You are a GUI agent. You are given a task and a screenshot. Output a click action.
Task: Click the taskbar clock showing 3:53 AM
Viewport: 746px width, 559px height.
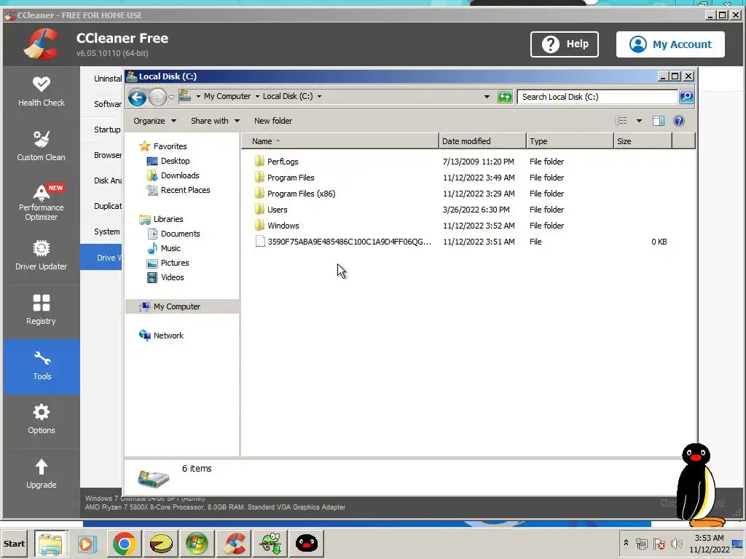click(x=709, y=544)
